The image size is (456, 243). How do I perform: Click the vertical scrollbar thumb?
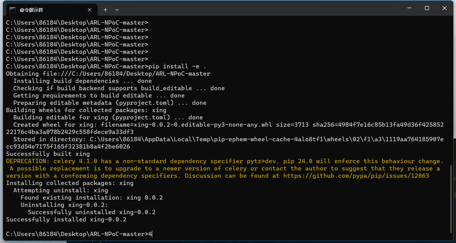click(x=451, y=199)
